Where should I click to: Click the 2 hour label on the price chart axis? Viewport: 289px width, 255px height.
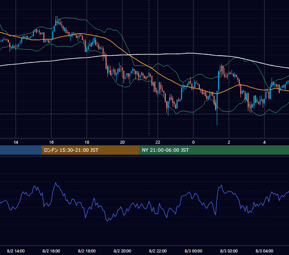(229, 142)
